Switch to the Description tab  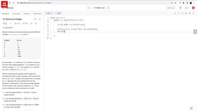click(x=6, y=14)
